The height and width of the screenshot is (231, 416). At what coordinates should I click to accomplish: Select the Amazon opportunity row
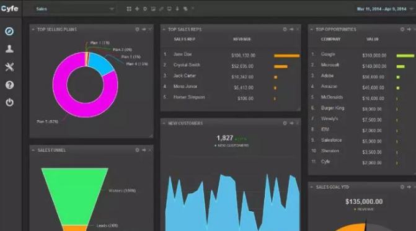363,87
